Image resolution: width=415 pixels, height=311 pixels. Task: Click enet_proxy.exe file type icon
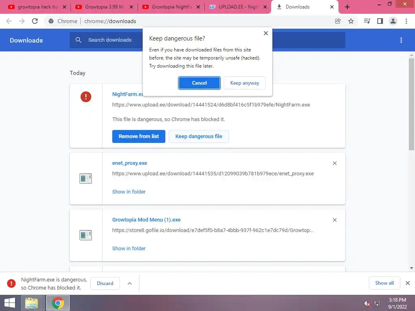[86, 178]
